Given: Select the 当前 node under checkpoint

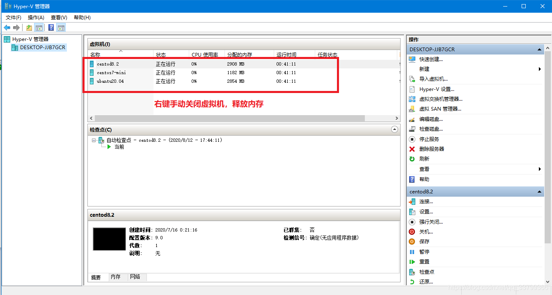Looking at the screenshot, I should point(119,147).
